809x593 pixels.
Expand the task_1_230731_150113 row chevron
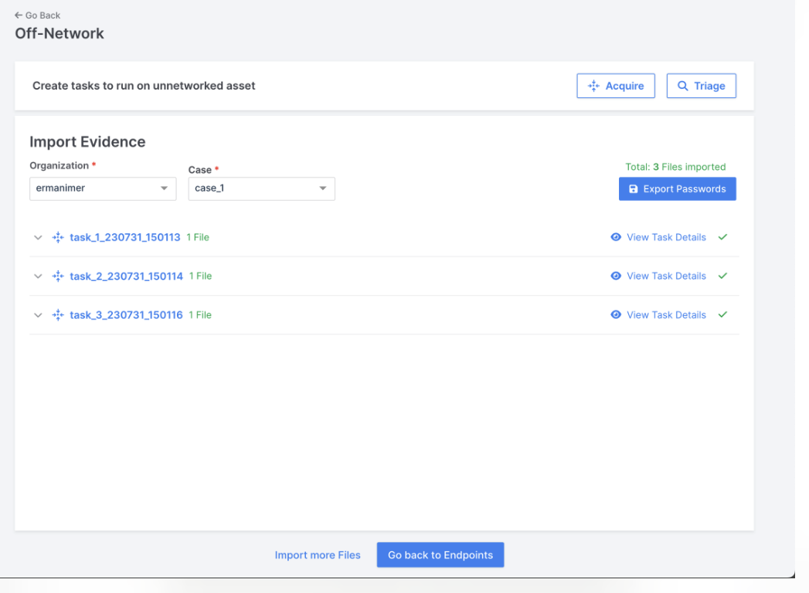[38, 238]
